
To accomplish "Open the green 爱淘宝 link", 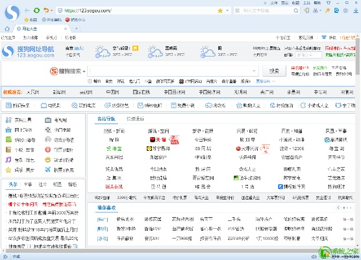I will 114,149.
